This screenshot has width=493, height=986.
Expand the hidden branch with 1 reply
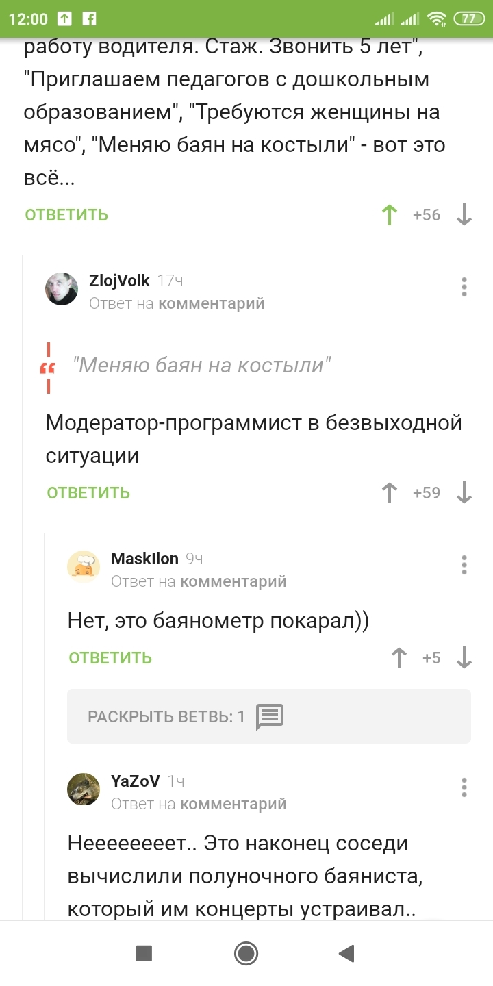[268, 717]
